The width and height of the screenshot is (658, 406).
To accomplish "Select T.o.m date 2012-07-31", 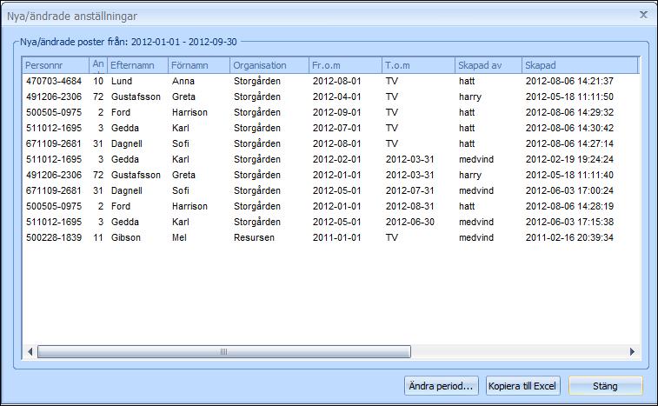I will click(x=409, y=190).
